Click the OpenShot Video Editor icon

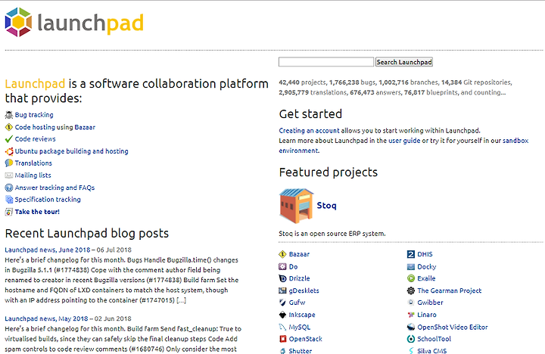pyautogui.click(x=411, y=327)
